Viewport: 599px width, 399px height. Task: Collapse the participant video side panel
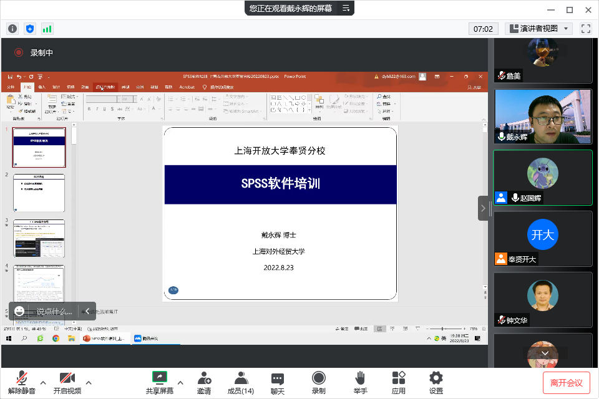click(x=483, y=208)
